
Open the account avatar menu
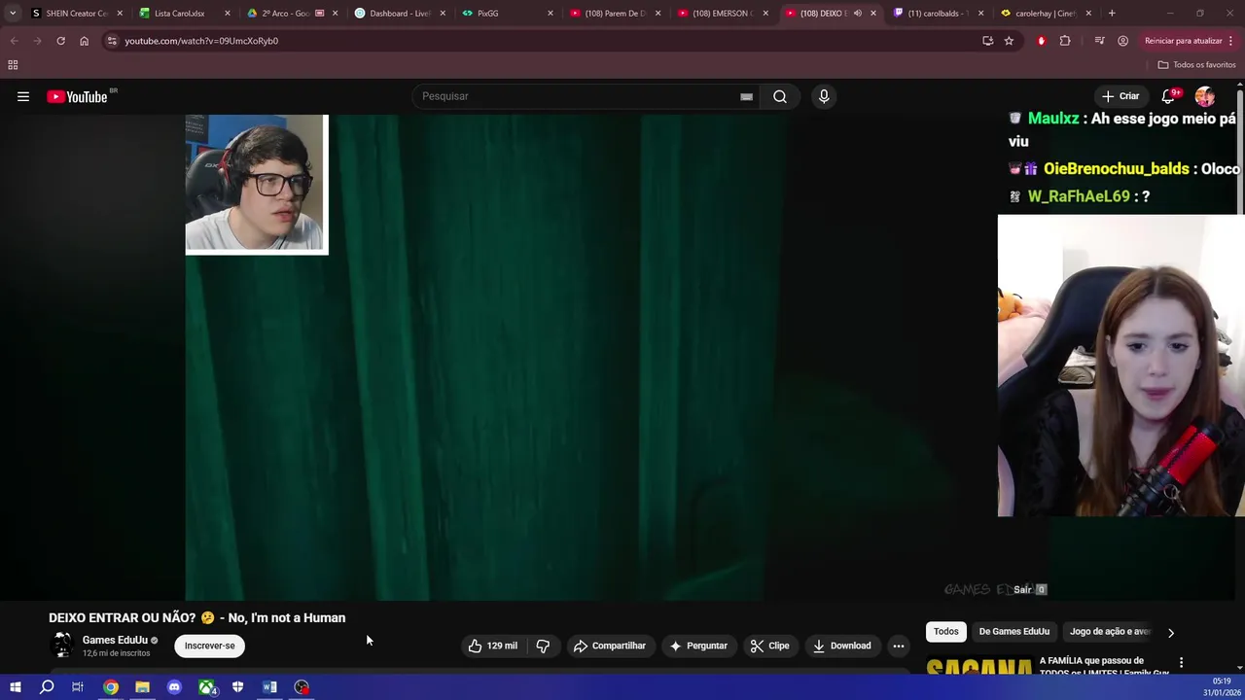point(1205,96)
